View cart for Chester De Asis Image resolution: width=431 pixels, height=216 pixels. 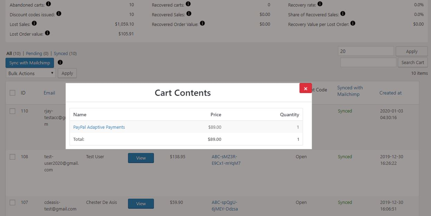[x=141, y=204]
